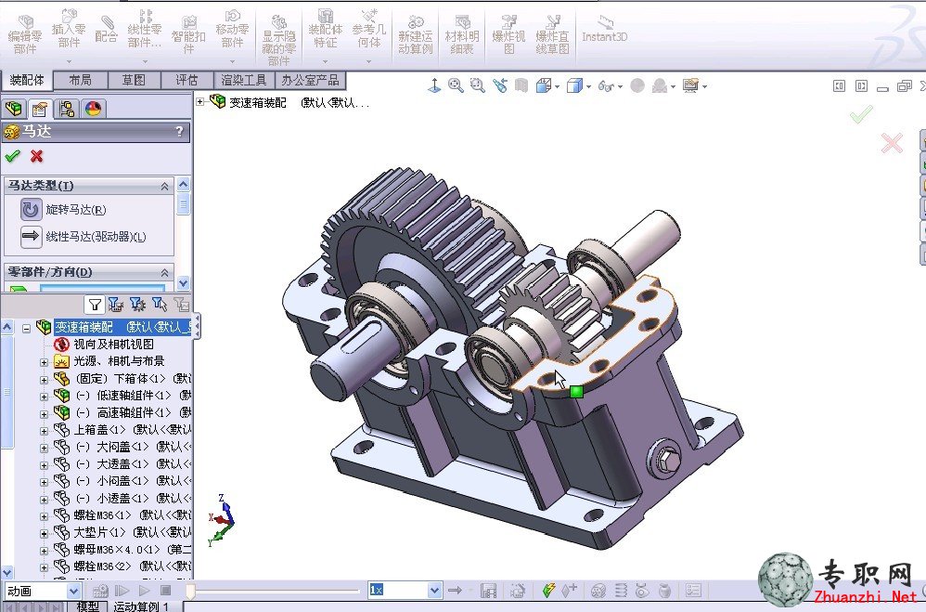Open 材料明细表 (Bill of Materials)
The height and width of the screenshot is (612, 926).
462,35
